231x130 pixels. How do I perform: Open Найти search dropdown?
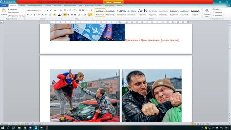click(217, 9)
